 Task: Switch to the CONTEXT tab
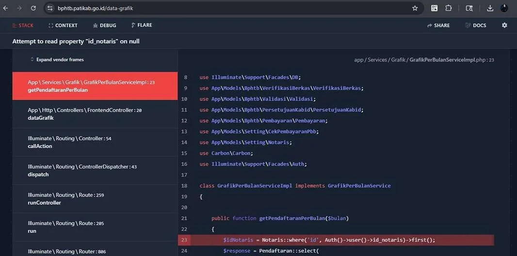63,25
